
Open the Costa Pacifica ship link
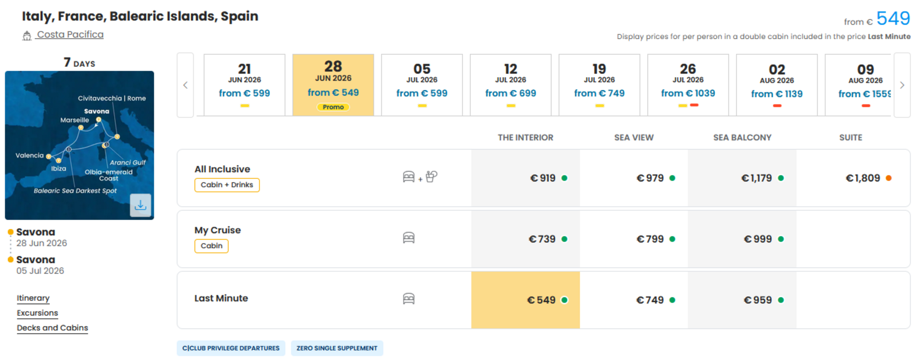click(70, 35)
